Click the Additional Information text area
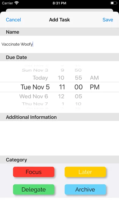This screenshot has width=119, height=212. pos(59,138)
